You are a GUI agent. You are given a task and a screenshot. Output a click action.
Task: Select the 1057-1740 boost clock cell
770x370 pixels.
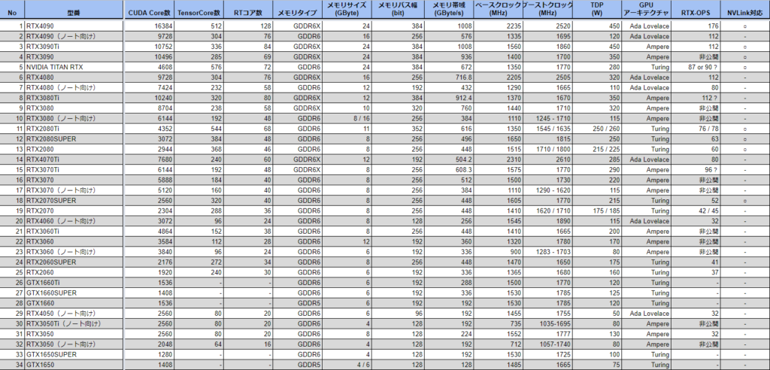click(548, 344)
